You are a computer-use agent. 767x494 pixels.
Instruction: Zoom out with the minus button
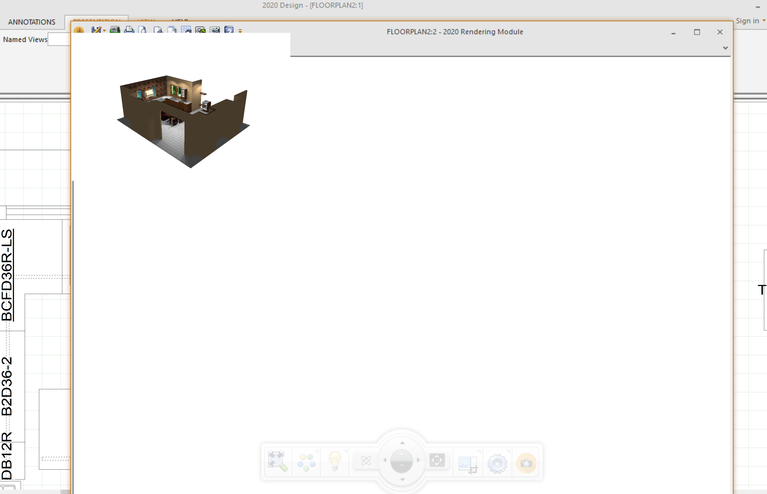(401, 466)
